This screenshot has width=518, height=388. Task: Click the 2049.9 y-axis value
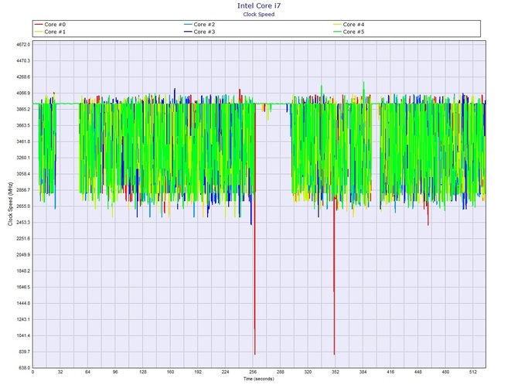coord(23,255)
